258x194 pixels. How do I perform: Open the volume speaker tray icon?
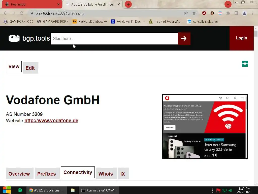(x=230, y=190)
